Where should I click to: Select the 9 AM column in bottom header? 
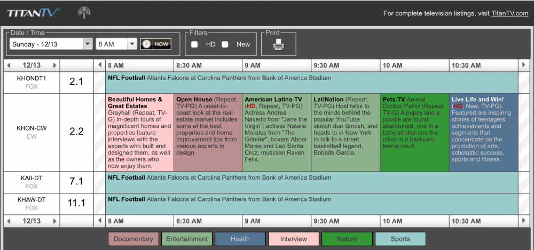[277, 221]
